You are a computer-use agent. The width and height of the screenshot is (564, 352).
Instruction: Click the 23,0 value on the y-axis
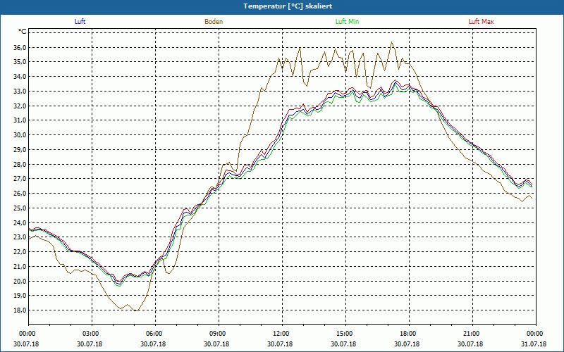(20, 237)
